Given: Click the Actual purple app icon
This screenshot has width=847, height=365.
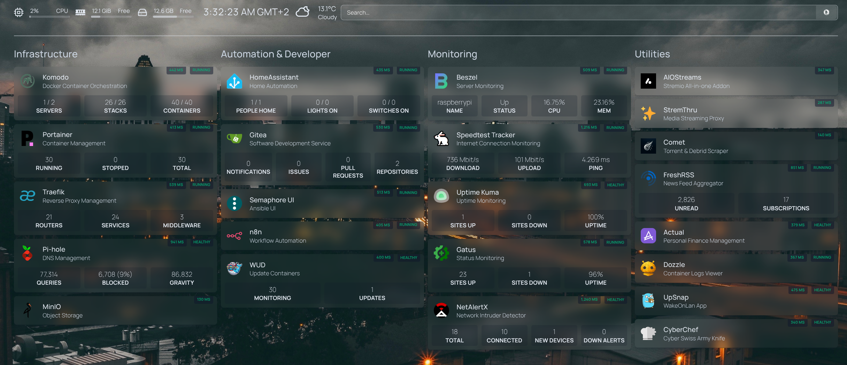Looking at the screenshot, I should pyautogui.click(x=648, y=236).
